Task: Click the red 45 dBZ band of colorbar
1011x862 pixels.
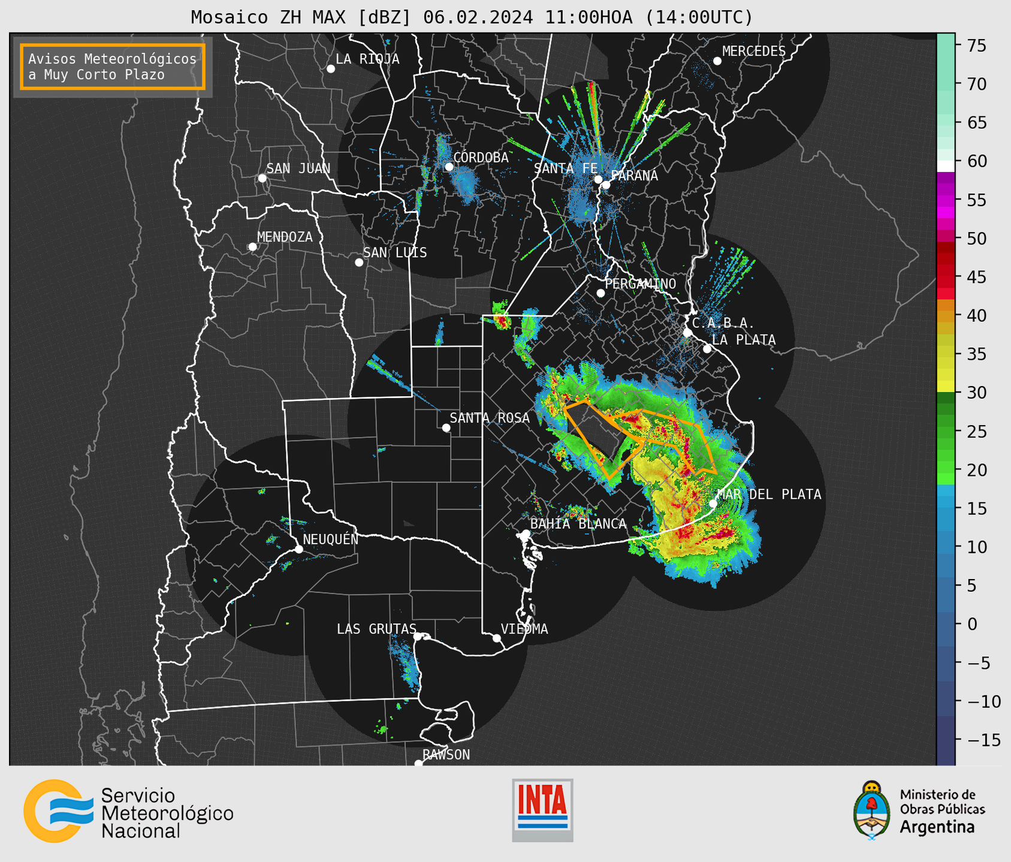Action: (x=946, y=277)
